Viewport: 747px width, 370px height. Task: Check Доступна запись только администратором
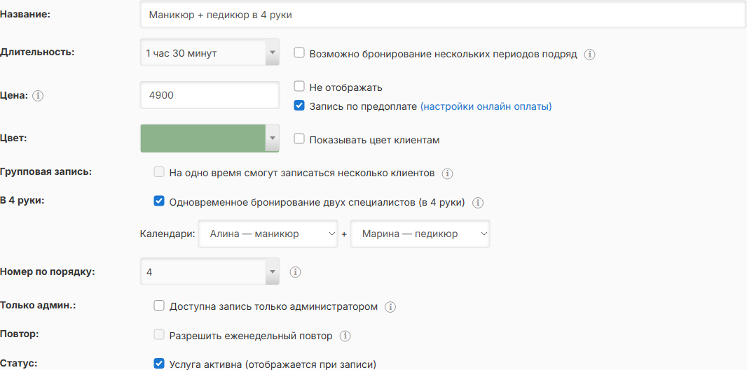click(x=158, y=306)
